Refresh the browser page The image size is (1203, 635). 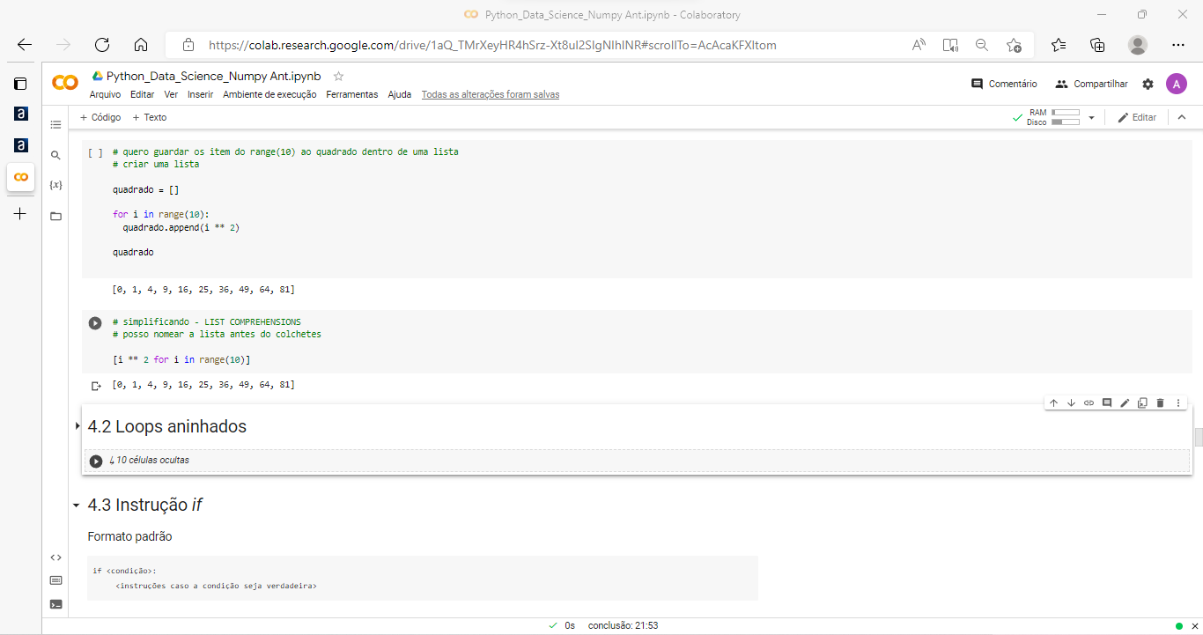(101, 45)
